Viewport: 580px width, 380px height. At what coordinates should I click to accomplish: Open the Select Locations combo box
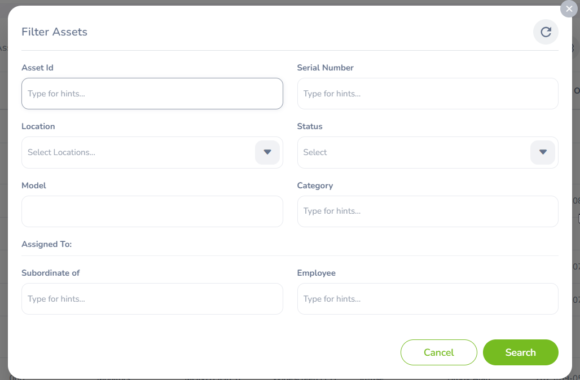152,152
